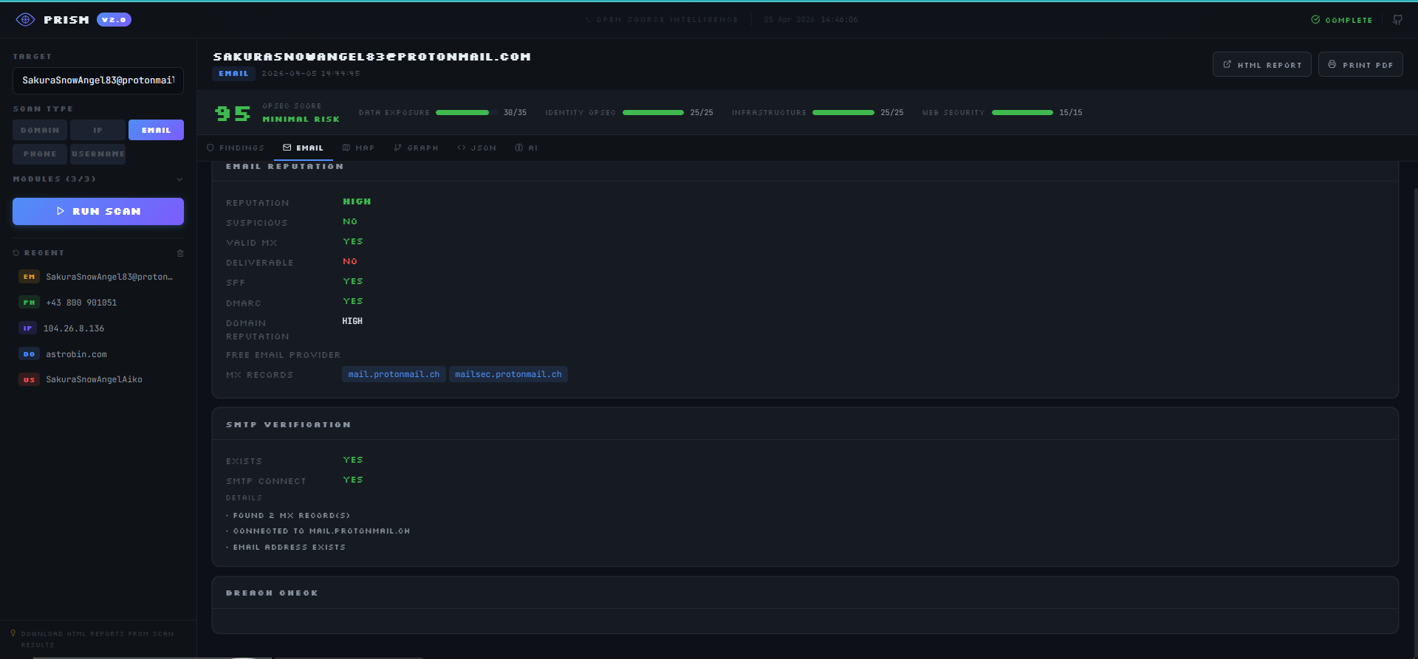Viewport: 1418px width, 659px height.
Task: Click the Infrastructure score bar
Action: coord(843,112)
